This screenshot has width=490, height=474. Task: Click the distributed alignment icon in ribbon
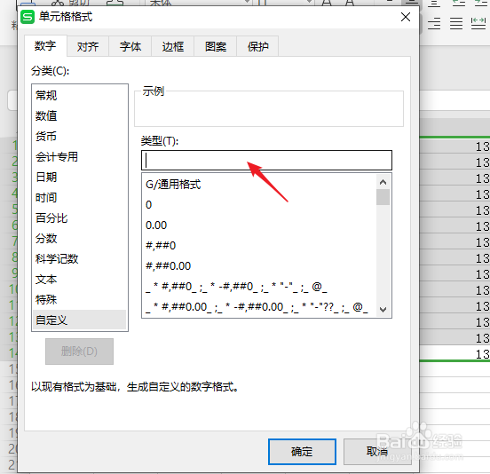pyautogui.click(x=478, y=24)
